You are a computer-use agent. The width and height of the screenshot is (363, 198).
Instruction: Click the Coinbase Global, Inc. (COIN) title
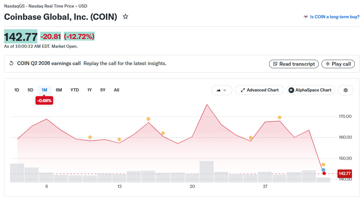[x=61, y=17]
